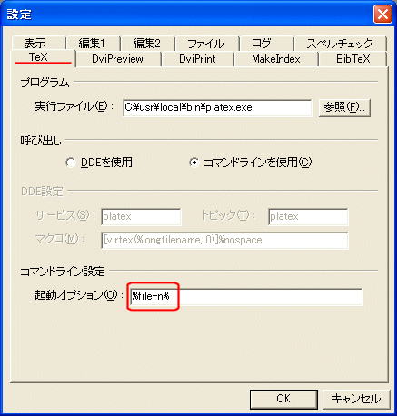Viewport: 397px width, 416px height.
Task: Open the DviPrint tab
Action: pos(197,59)
